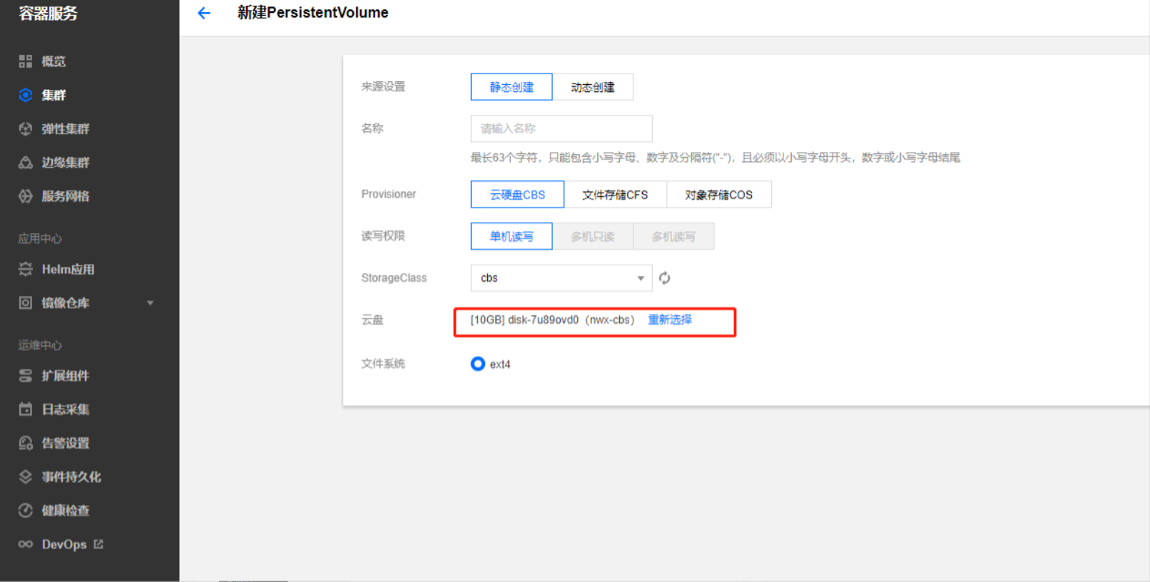This screenshot has height=582, width=1150.
Task: Click the 日志采集 icon
Action: point(26,409)
